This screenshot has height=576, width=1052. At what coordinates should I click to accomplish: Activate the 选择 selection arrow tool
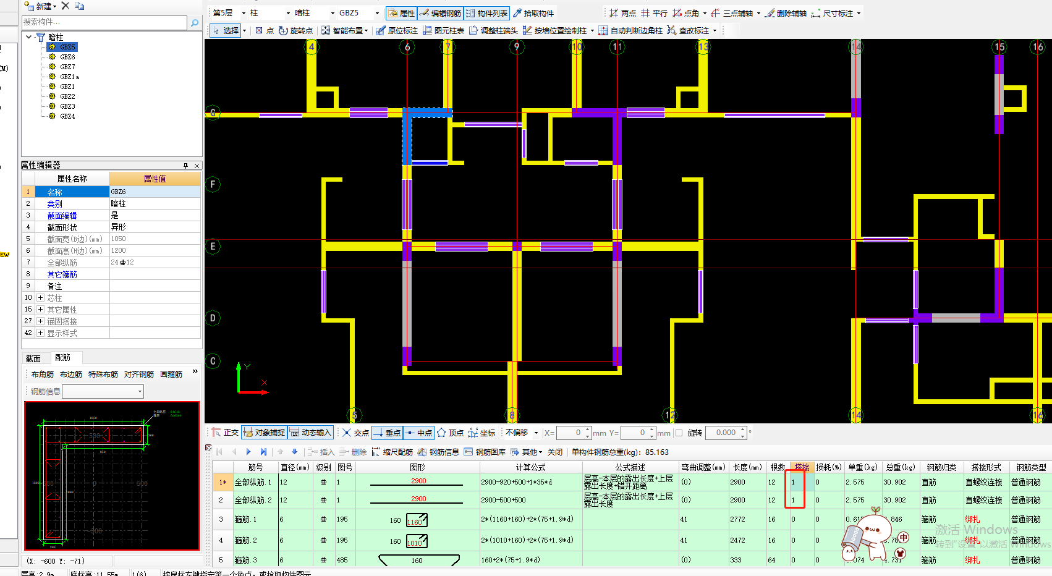point(226,30)
